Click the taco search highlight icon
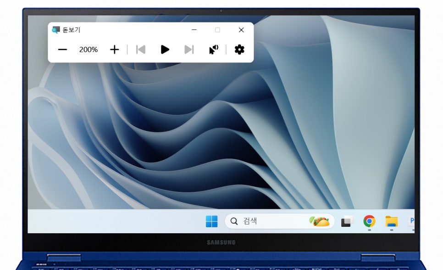The width and height of the screenshot is (443, 270). tap(320, 221)
